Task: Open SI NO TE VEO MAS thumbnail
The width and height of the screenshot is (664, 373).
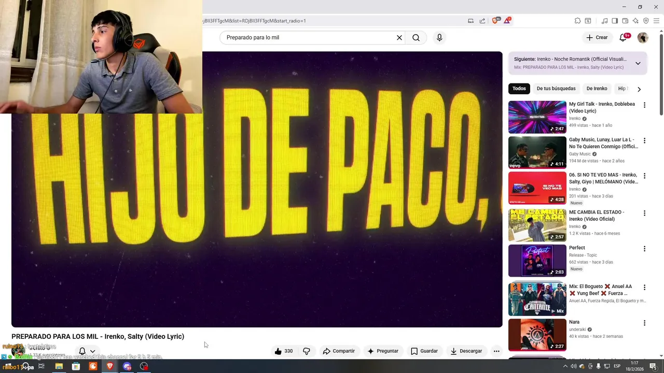Action: [537, 188]
